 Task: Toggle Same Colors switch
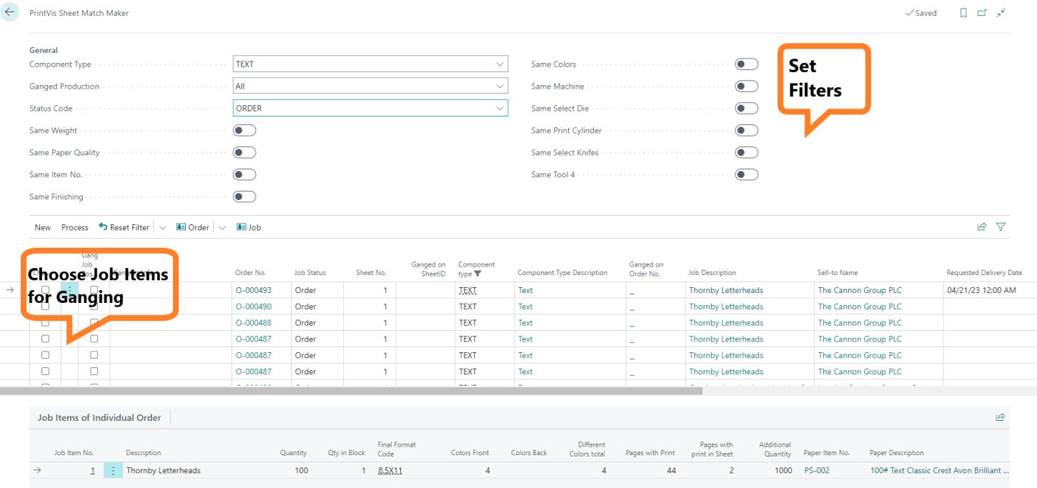coord(747,64)
